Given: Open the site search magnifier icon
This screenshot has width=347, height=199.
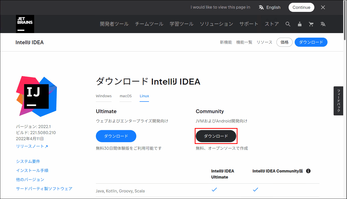Looking at the screenshot, I should (x=288, y=24).
